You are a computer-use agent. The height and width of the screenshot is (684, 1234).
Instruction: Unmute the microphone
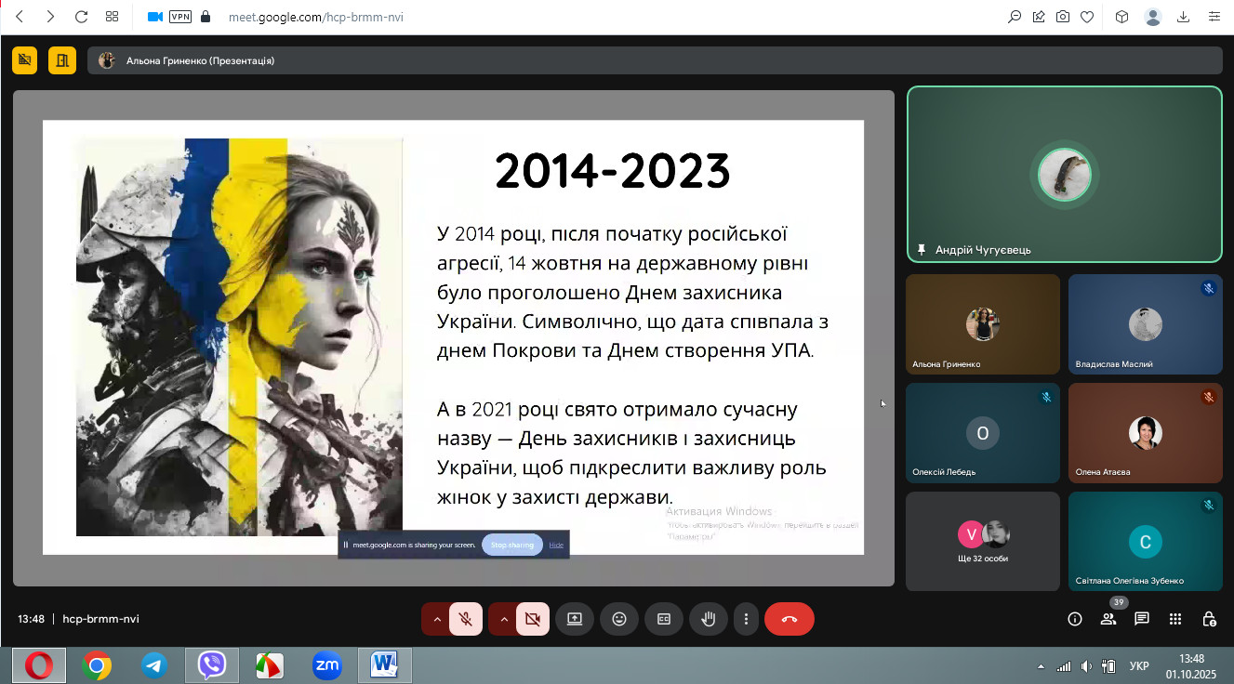pyautogui.click(x=466, y=619)
